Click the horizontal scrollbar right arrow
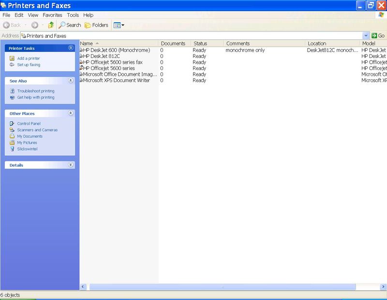Screen dimensions: 387x300 (x=383, y=286)
